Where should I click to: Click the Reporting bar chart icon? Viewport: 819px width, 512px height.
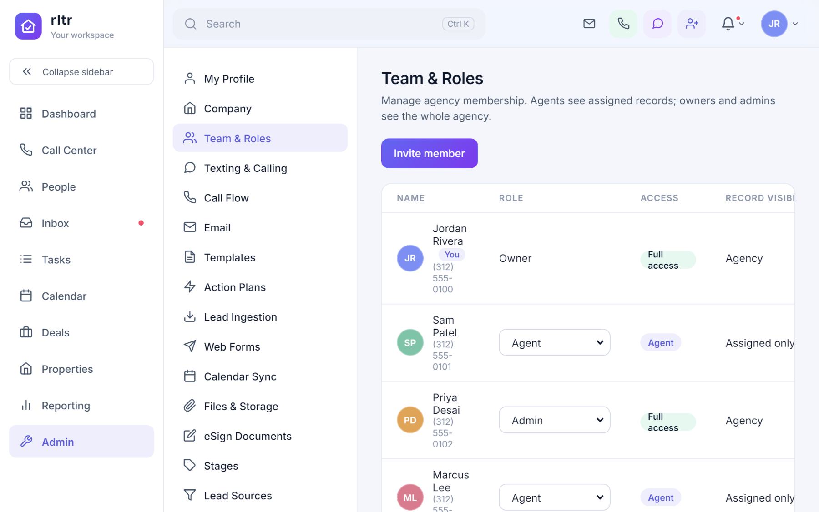tap(26, 405)
